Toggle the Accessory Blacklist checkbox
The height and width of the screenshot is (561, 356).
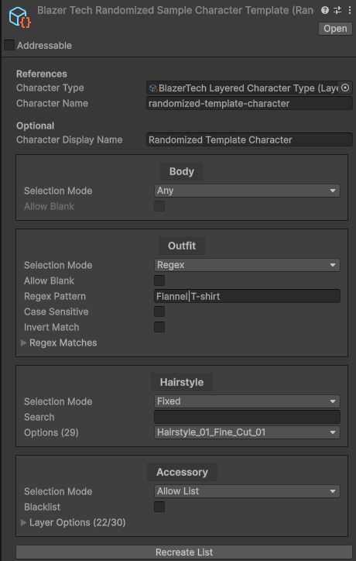(159, 507)
